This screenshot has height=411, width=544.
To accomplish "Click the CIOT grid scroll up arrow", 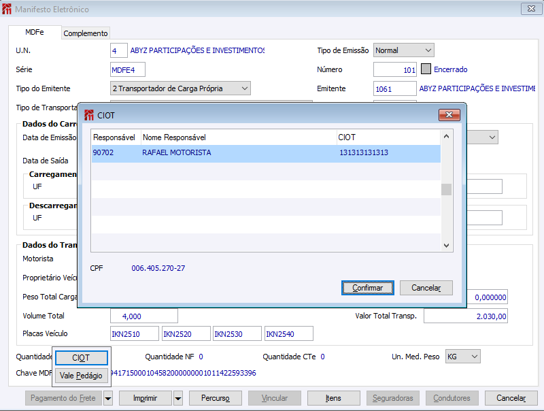I will coord(447,136).
